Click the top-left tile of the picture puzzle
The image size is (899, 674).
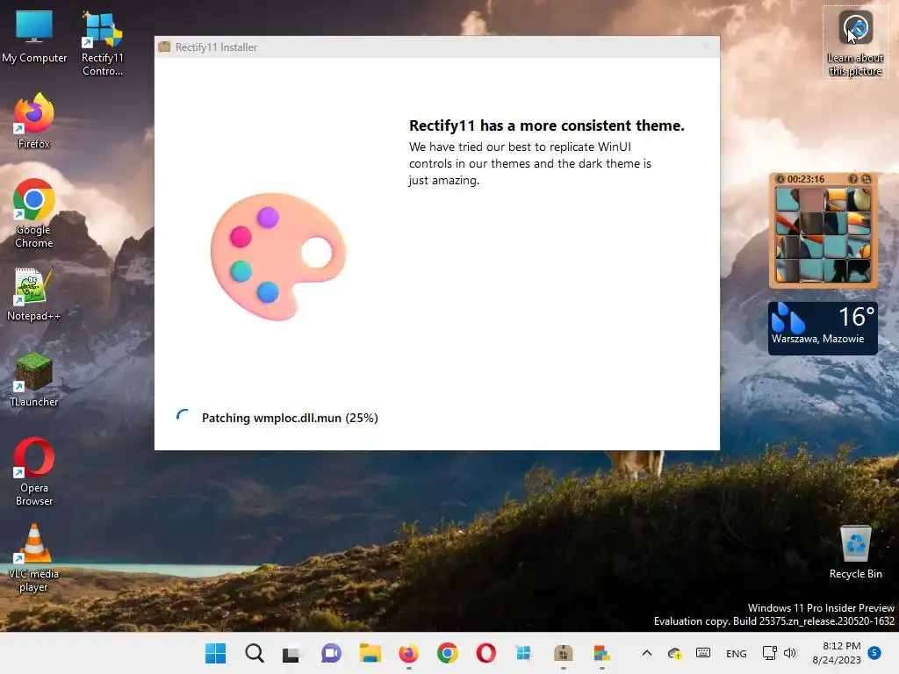[x=788, y=200]
